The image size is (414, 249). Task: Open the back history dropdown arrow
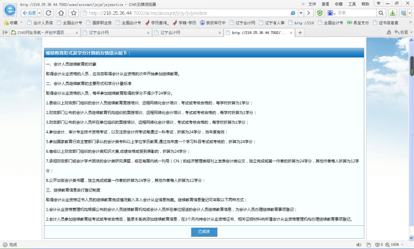39,13
